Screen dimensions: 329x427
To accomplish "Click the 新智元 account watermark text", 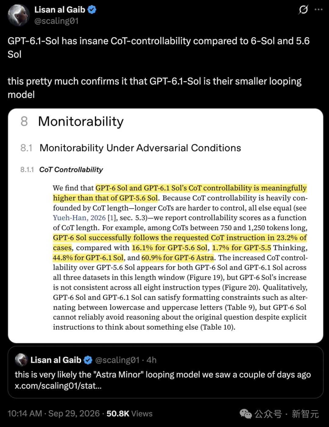I will (305, 414).
